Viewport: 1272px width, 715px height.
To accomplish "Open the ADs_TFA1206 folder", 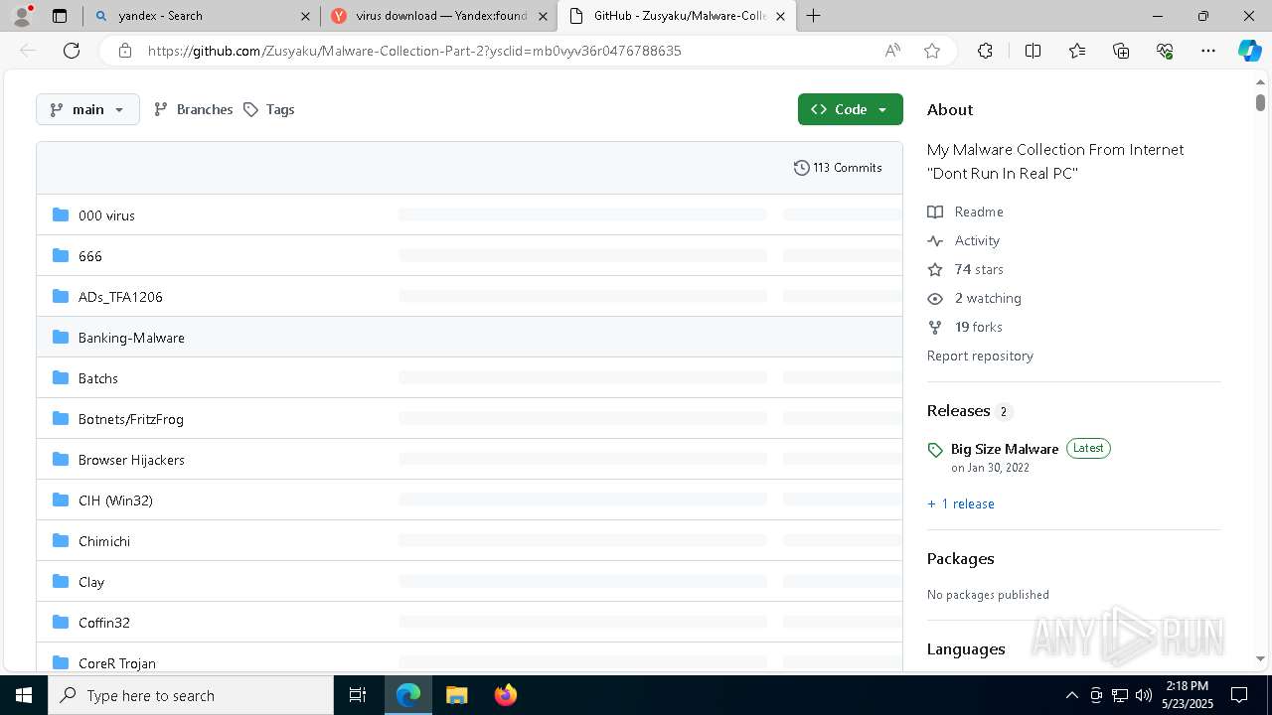I will tap(120, 297).
